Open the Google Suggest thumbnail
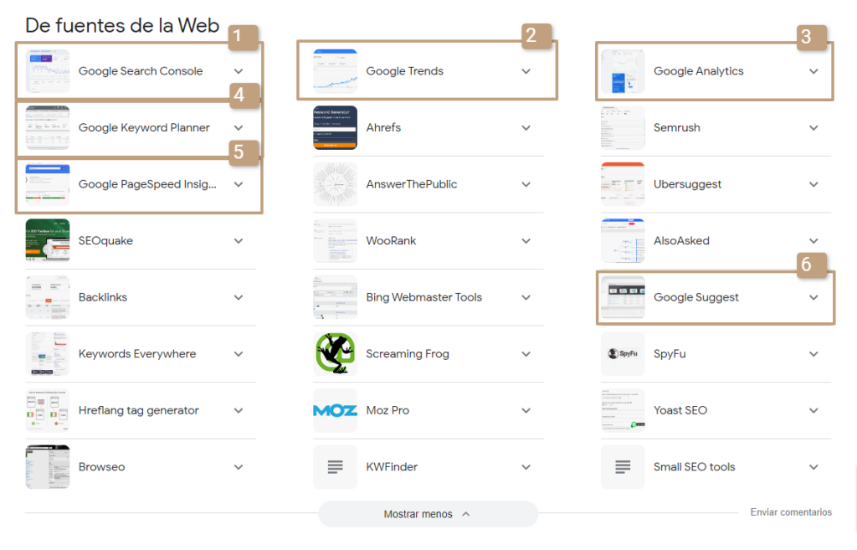The width and height of the screenshot is (857, 550). coord(623,297)
